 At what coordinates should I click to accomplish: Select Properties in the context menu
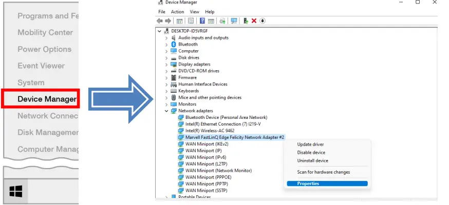[x=327, y=183]
